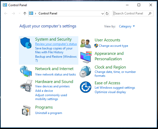
Task: Expand the address bar history dropdown chevron
Action: (103, 13)
